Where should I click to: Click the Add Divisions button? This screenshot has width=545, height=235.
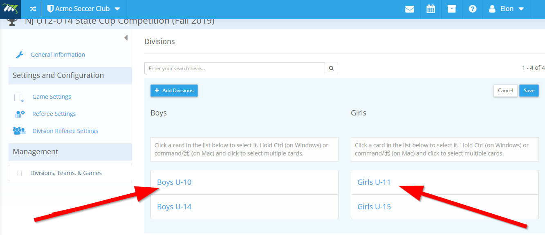174,91
